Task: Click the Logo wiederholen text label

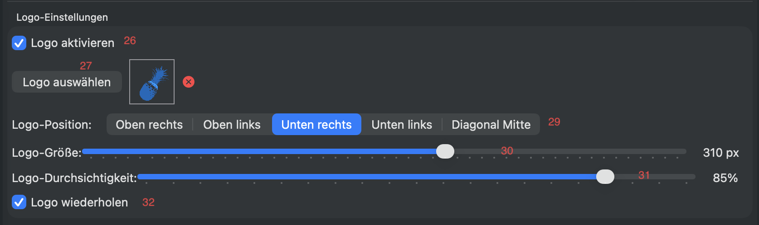Action: click(79, 202)
